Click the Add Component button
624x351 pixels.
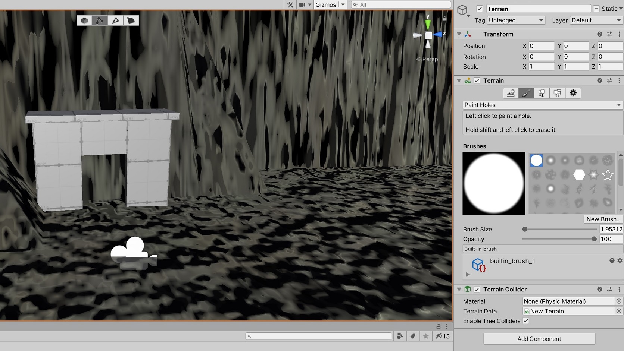pos(539,339)
